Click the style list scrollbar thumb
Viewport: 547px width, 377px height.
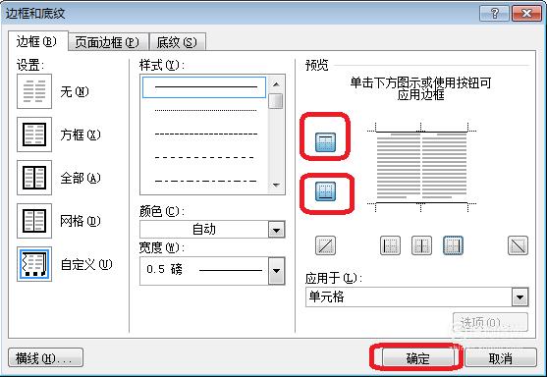point(276,101)
